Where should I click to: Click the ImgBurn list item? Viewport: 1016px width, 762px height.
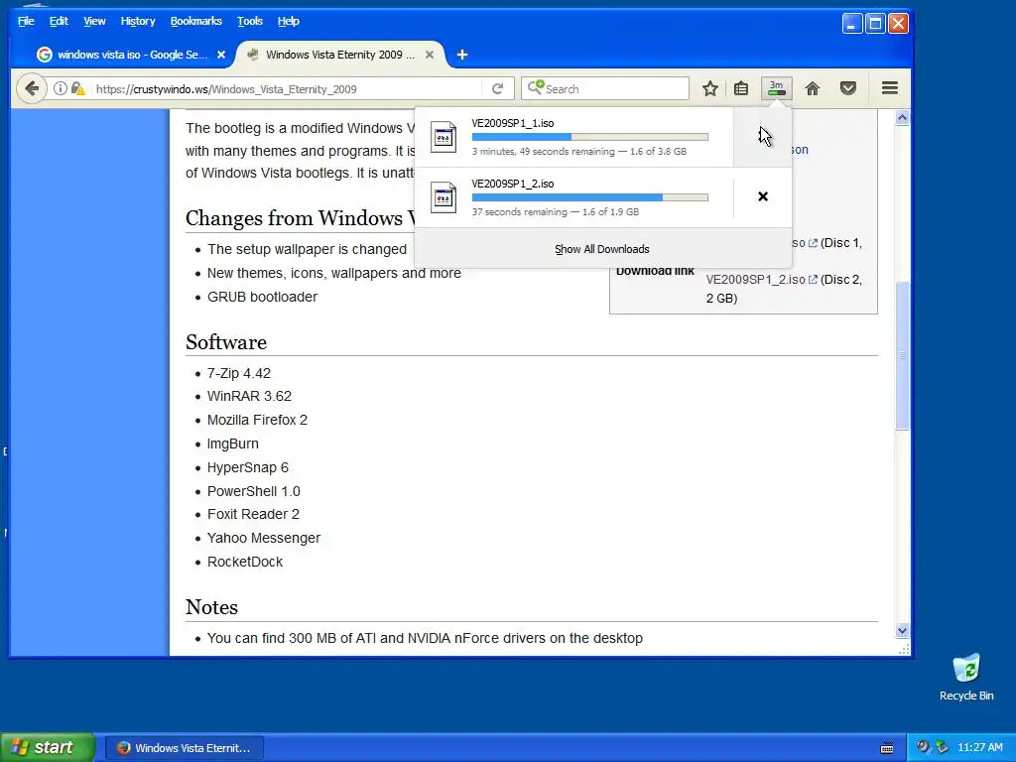(232, 444)
